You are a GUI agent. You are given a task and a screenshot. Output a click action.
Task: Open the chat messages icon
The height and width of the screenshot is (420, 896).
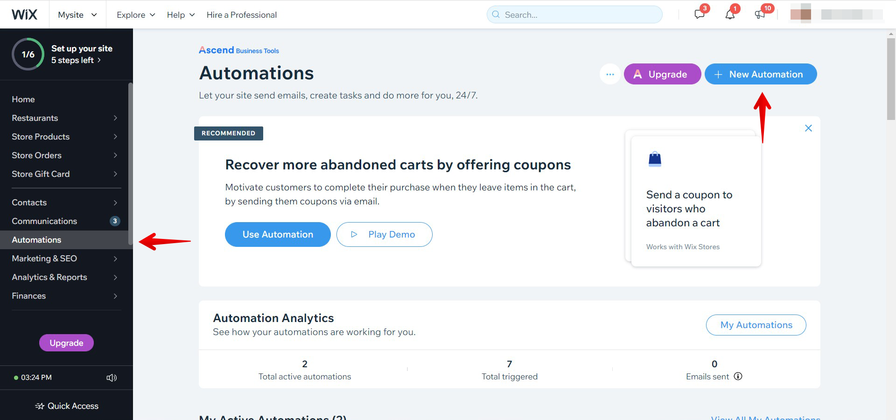[699, 14]
